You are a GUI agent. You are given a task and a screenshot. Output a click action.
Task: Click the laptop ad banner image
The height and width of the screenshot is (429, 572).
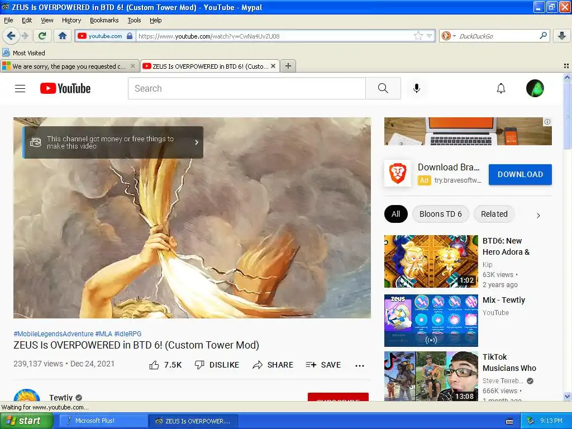(x=468, y=131)
